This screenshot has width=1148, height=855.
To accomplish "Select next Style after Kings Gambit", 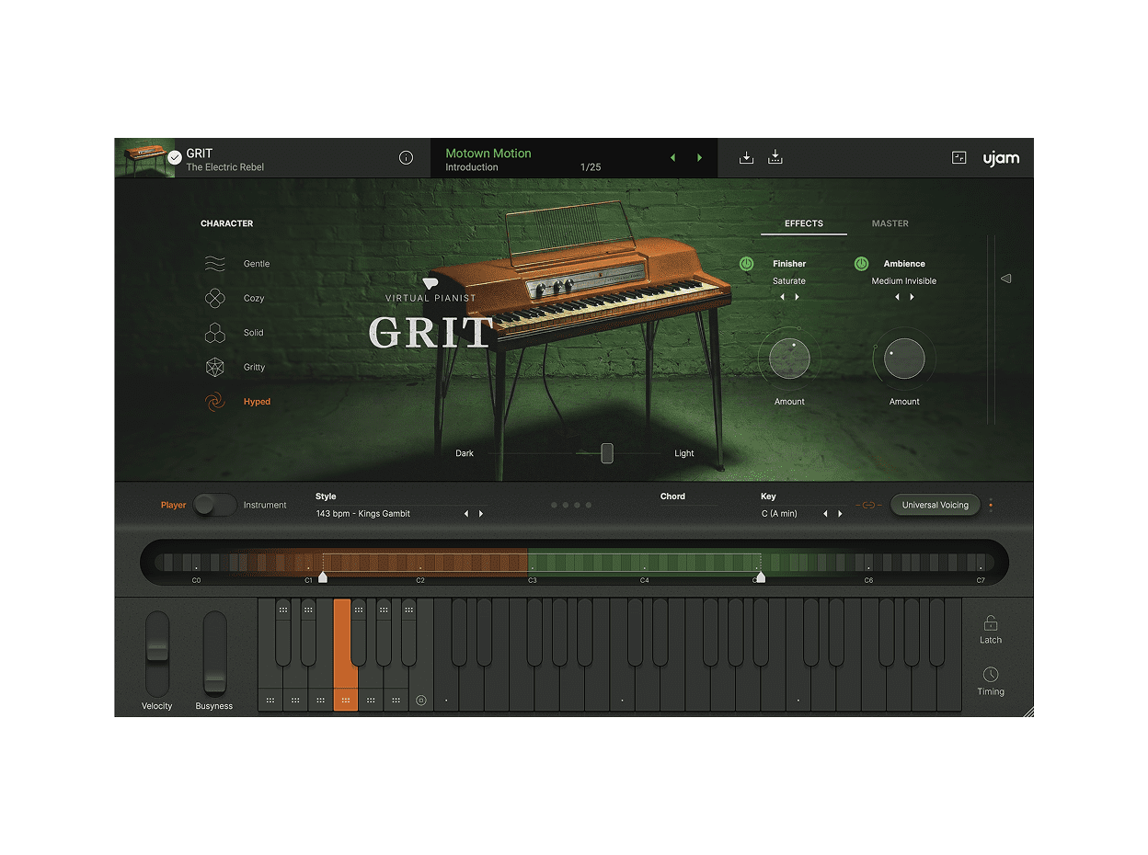I will click(481, 514).
